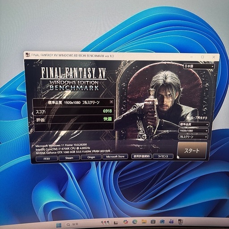Click the benchmark app icon in title bar
This screenshot has width=229, height=229.
[28, 55]
